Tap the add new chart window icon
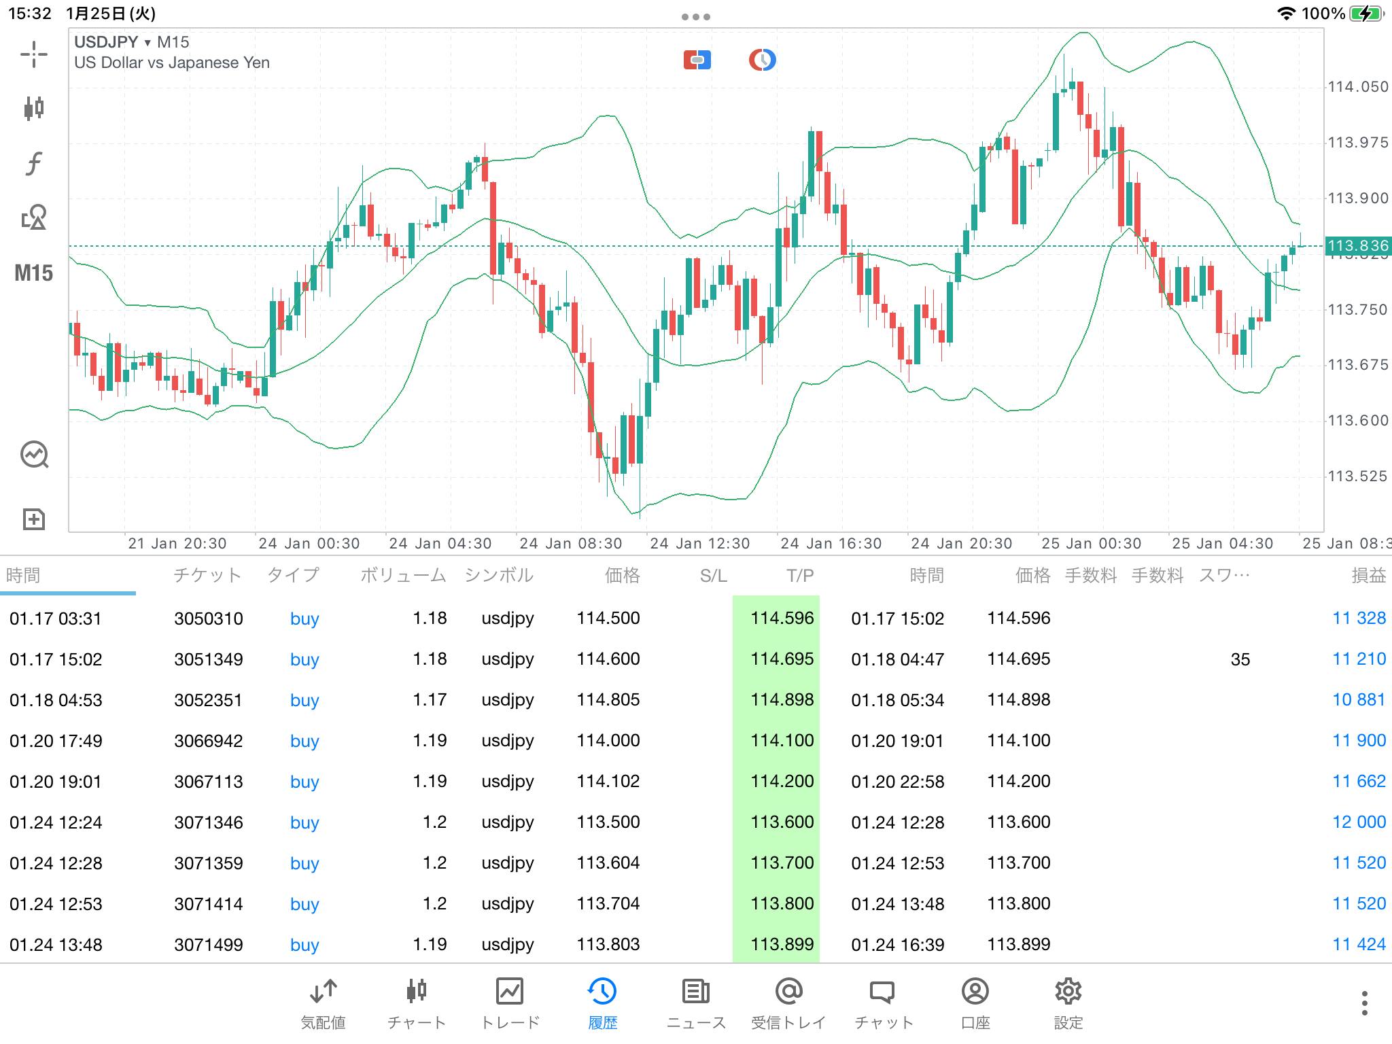Viewport: 1392px width, 1044px height. coord(33,519)
